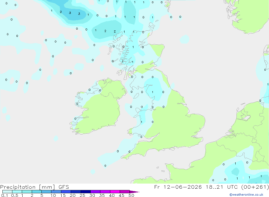The width and height of the screenshot is (269, 197).
Task: Pick the legend swatch between 1 and 2
Action: (x=27, y=192)
